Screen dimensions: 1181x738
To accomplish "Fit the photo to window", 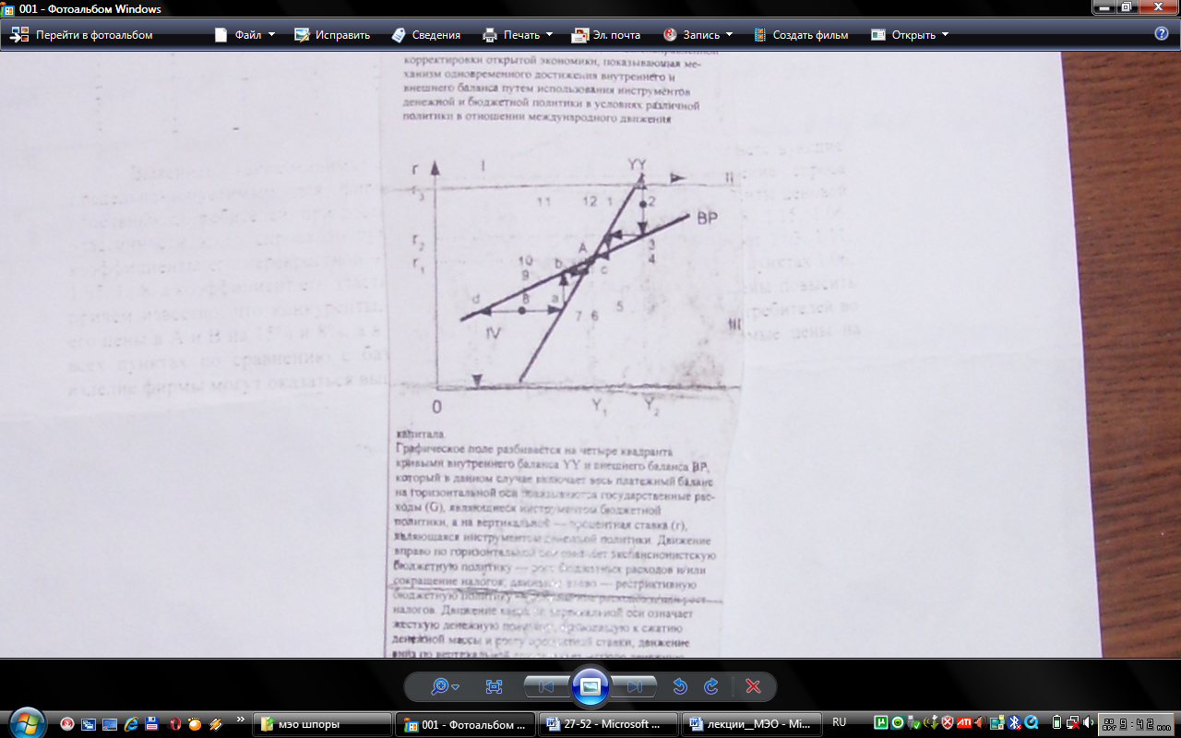I will (494, 686).
